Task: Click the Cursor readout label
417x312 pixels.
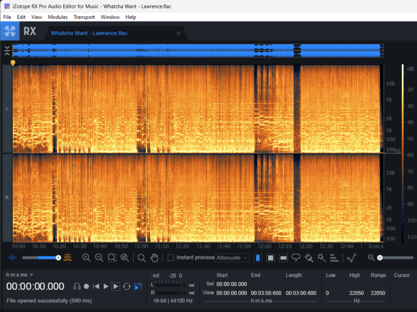Action: [402, 275]
